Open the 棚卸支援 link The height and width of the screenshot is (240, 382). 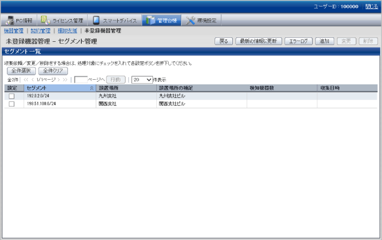pos(67,31)
